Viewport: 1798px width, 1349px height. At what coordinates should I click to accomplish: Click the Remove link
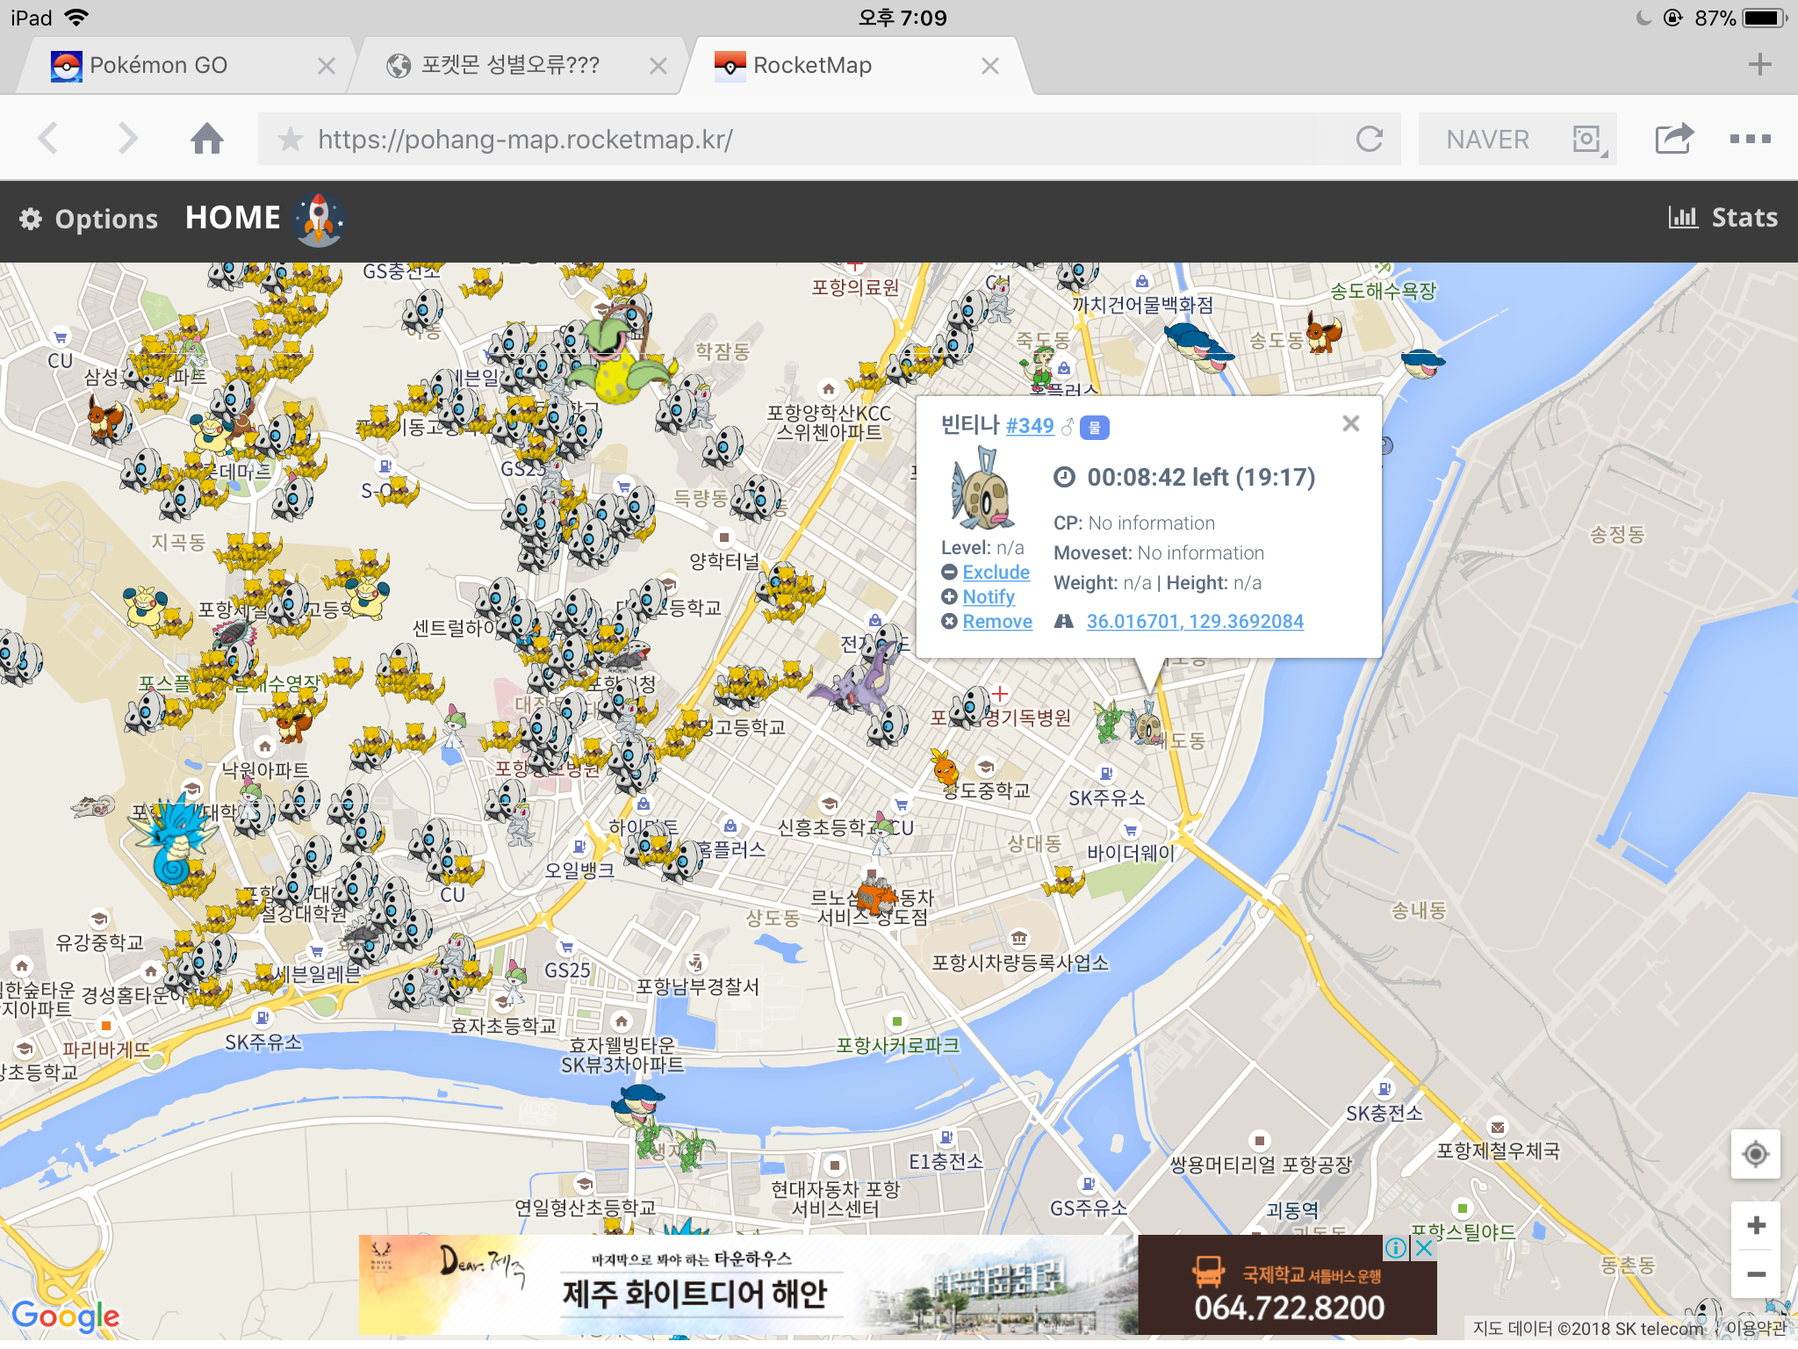tap(997, 621)
